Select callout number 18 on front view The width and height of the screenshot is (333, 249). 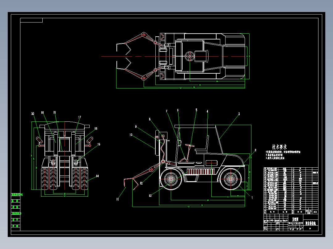[x=96, y=129]
